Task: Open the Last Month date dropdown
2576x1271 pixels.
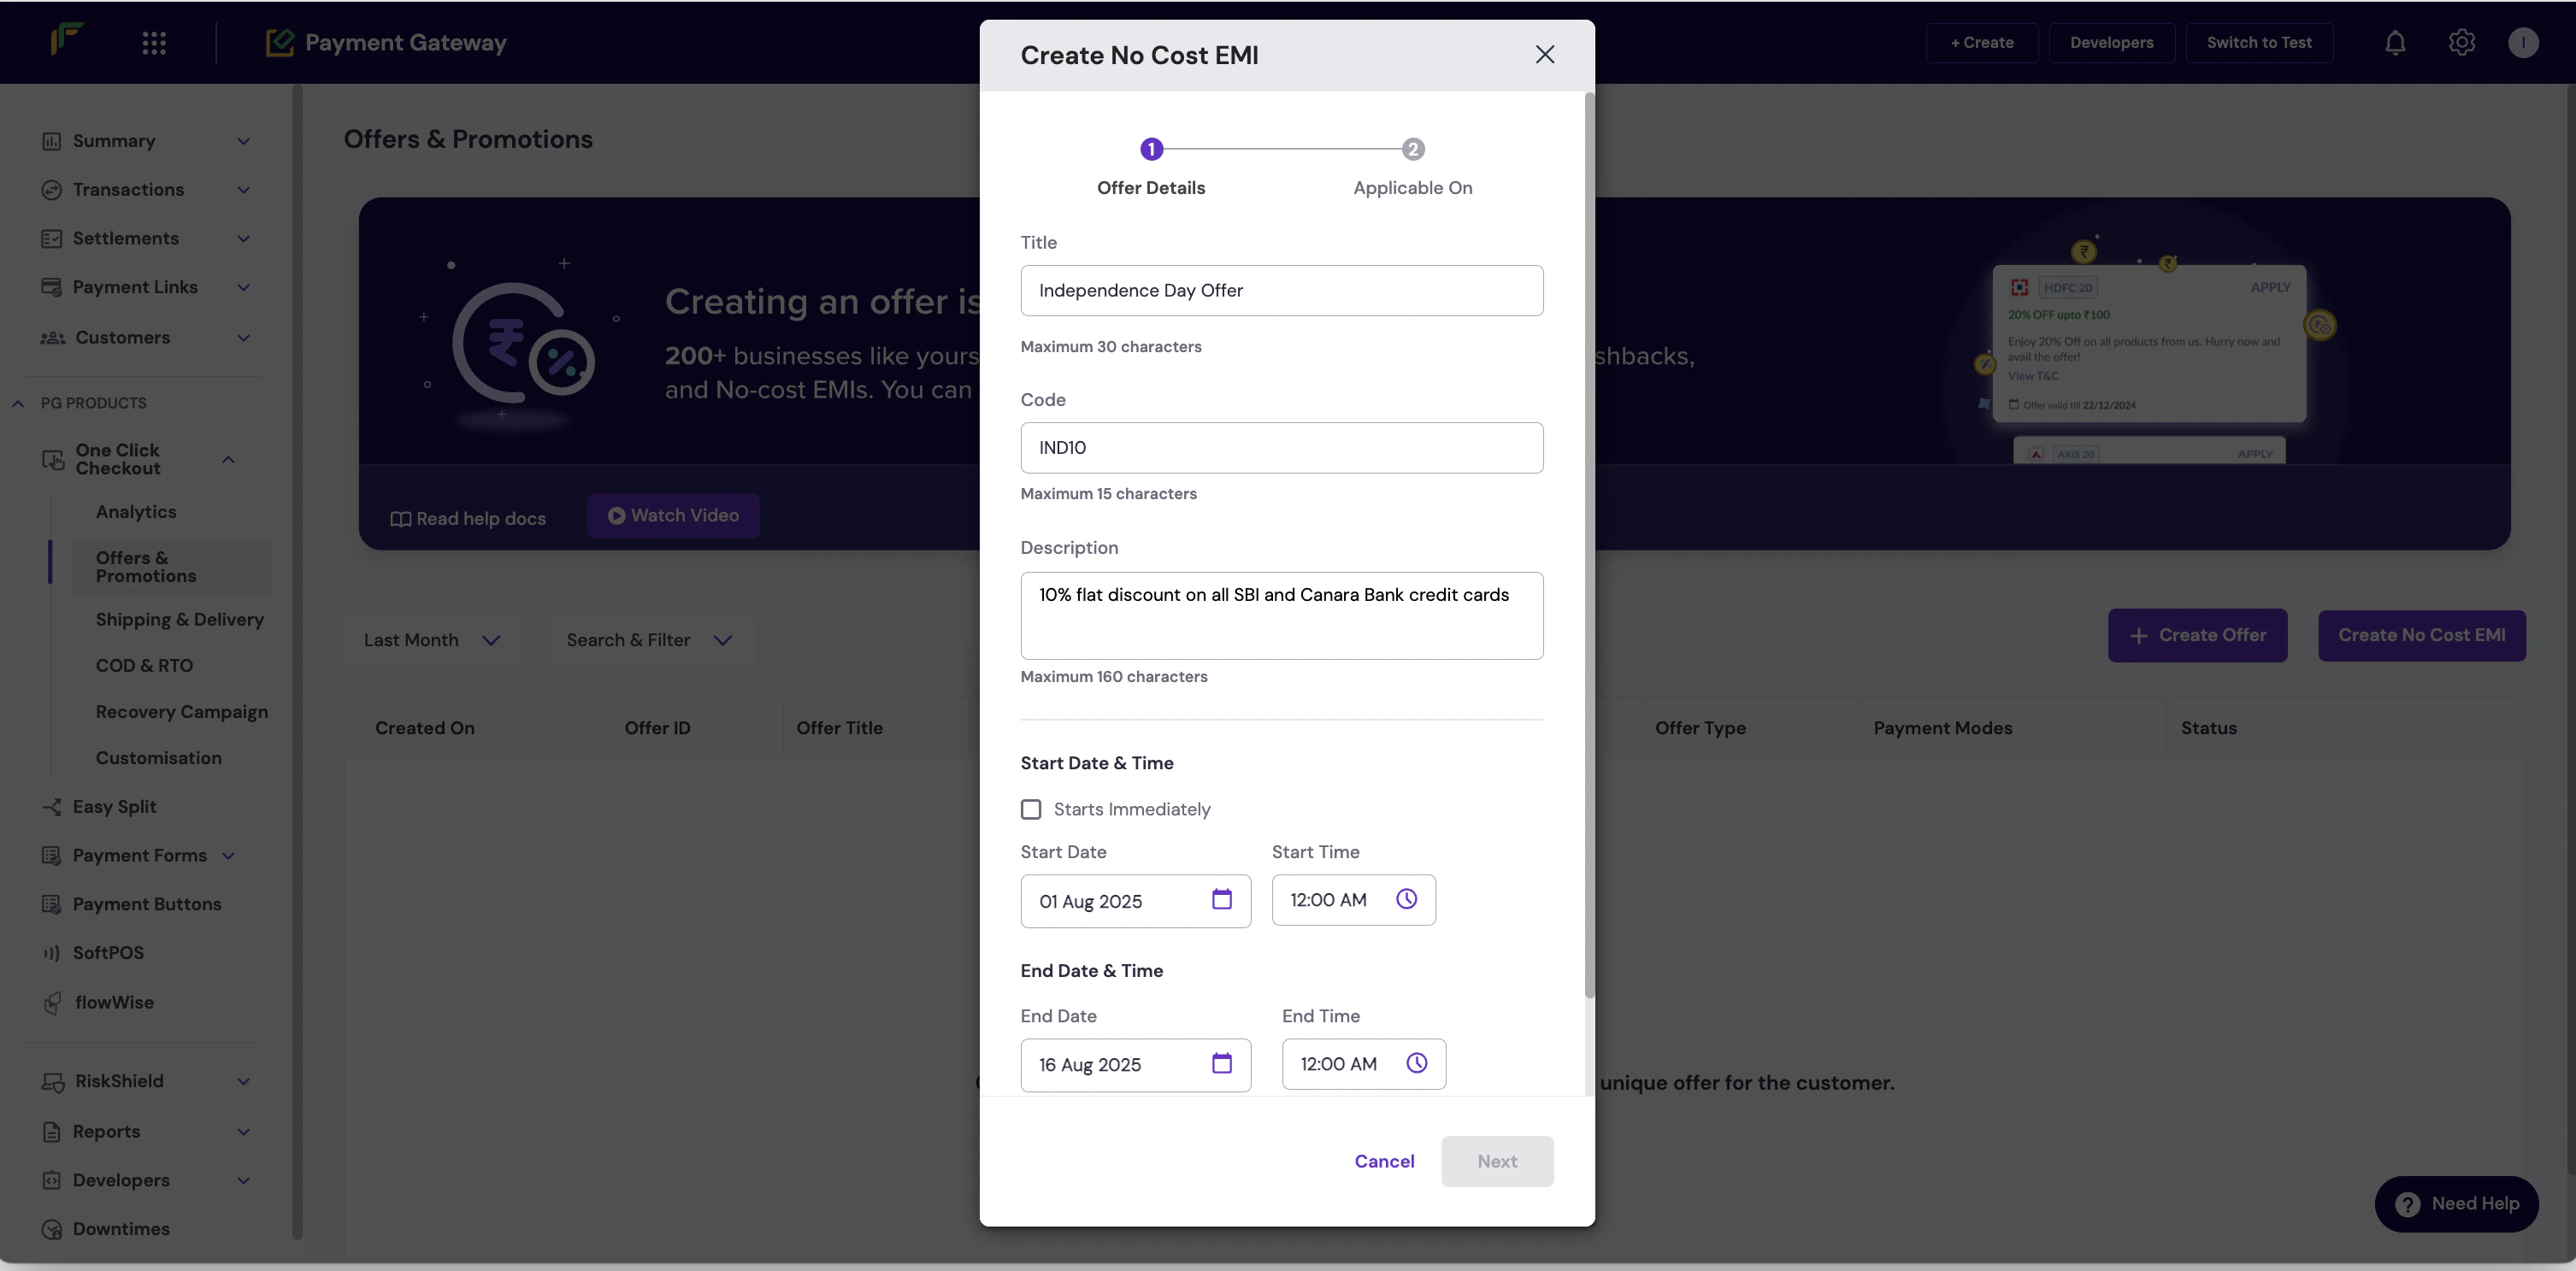Action: [x=431, y=641]
